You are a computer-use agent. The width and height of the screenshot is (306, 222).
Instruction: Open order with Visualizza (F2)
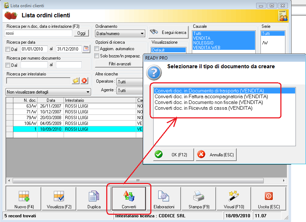[x=59, y=199]
